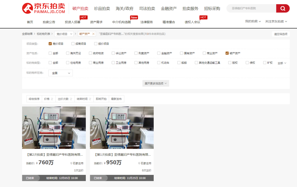
Task: Uncheck the 竞价项目 project type checkbox
Action: pyautogui.click(x=50, y=44)
